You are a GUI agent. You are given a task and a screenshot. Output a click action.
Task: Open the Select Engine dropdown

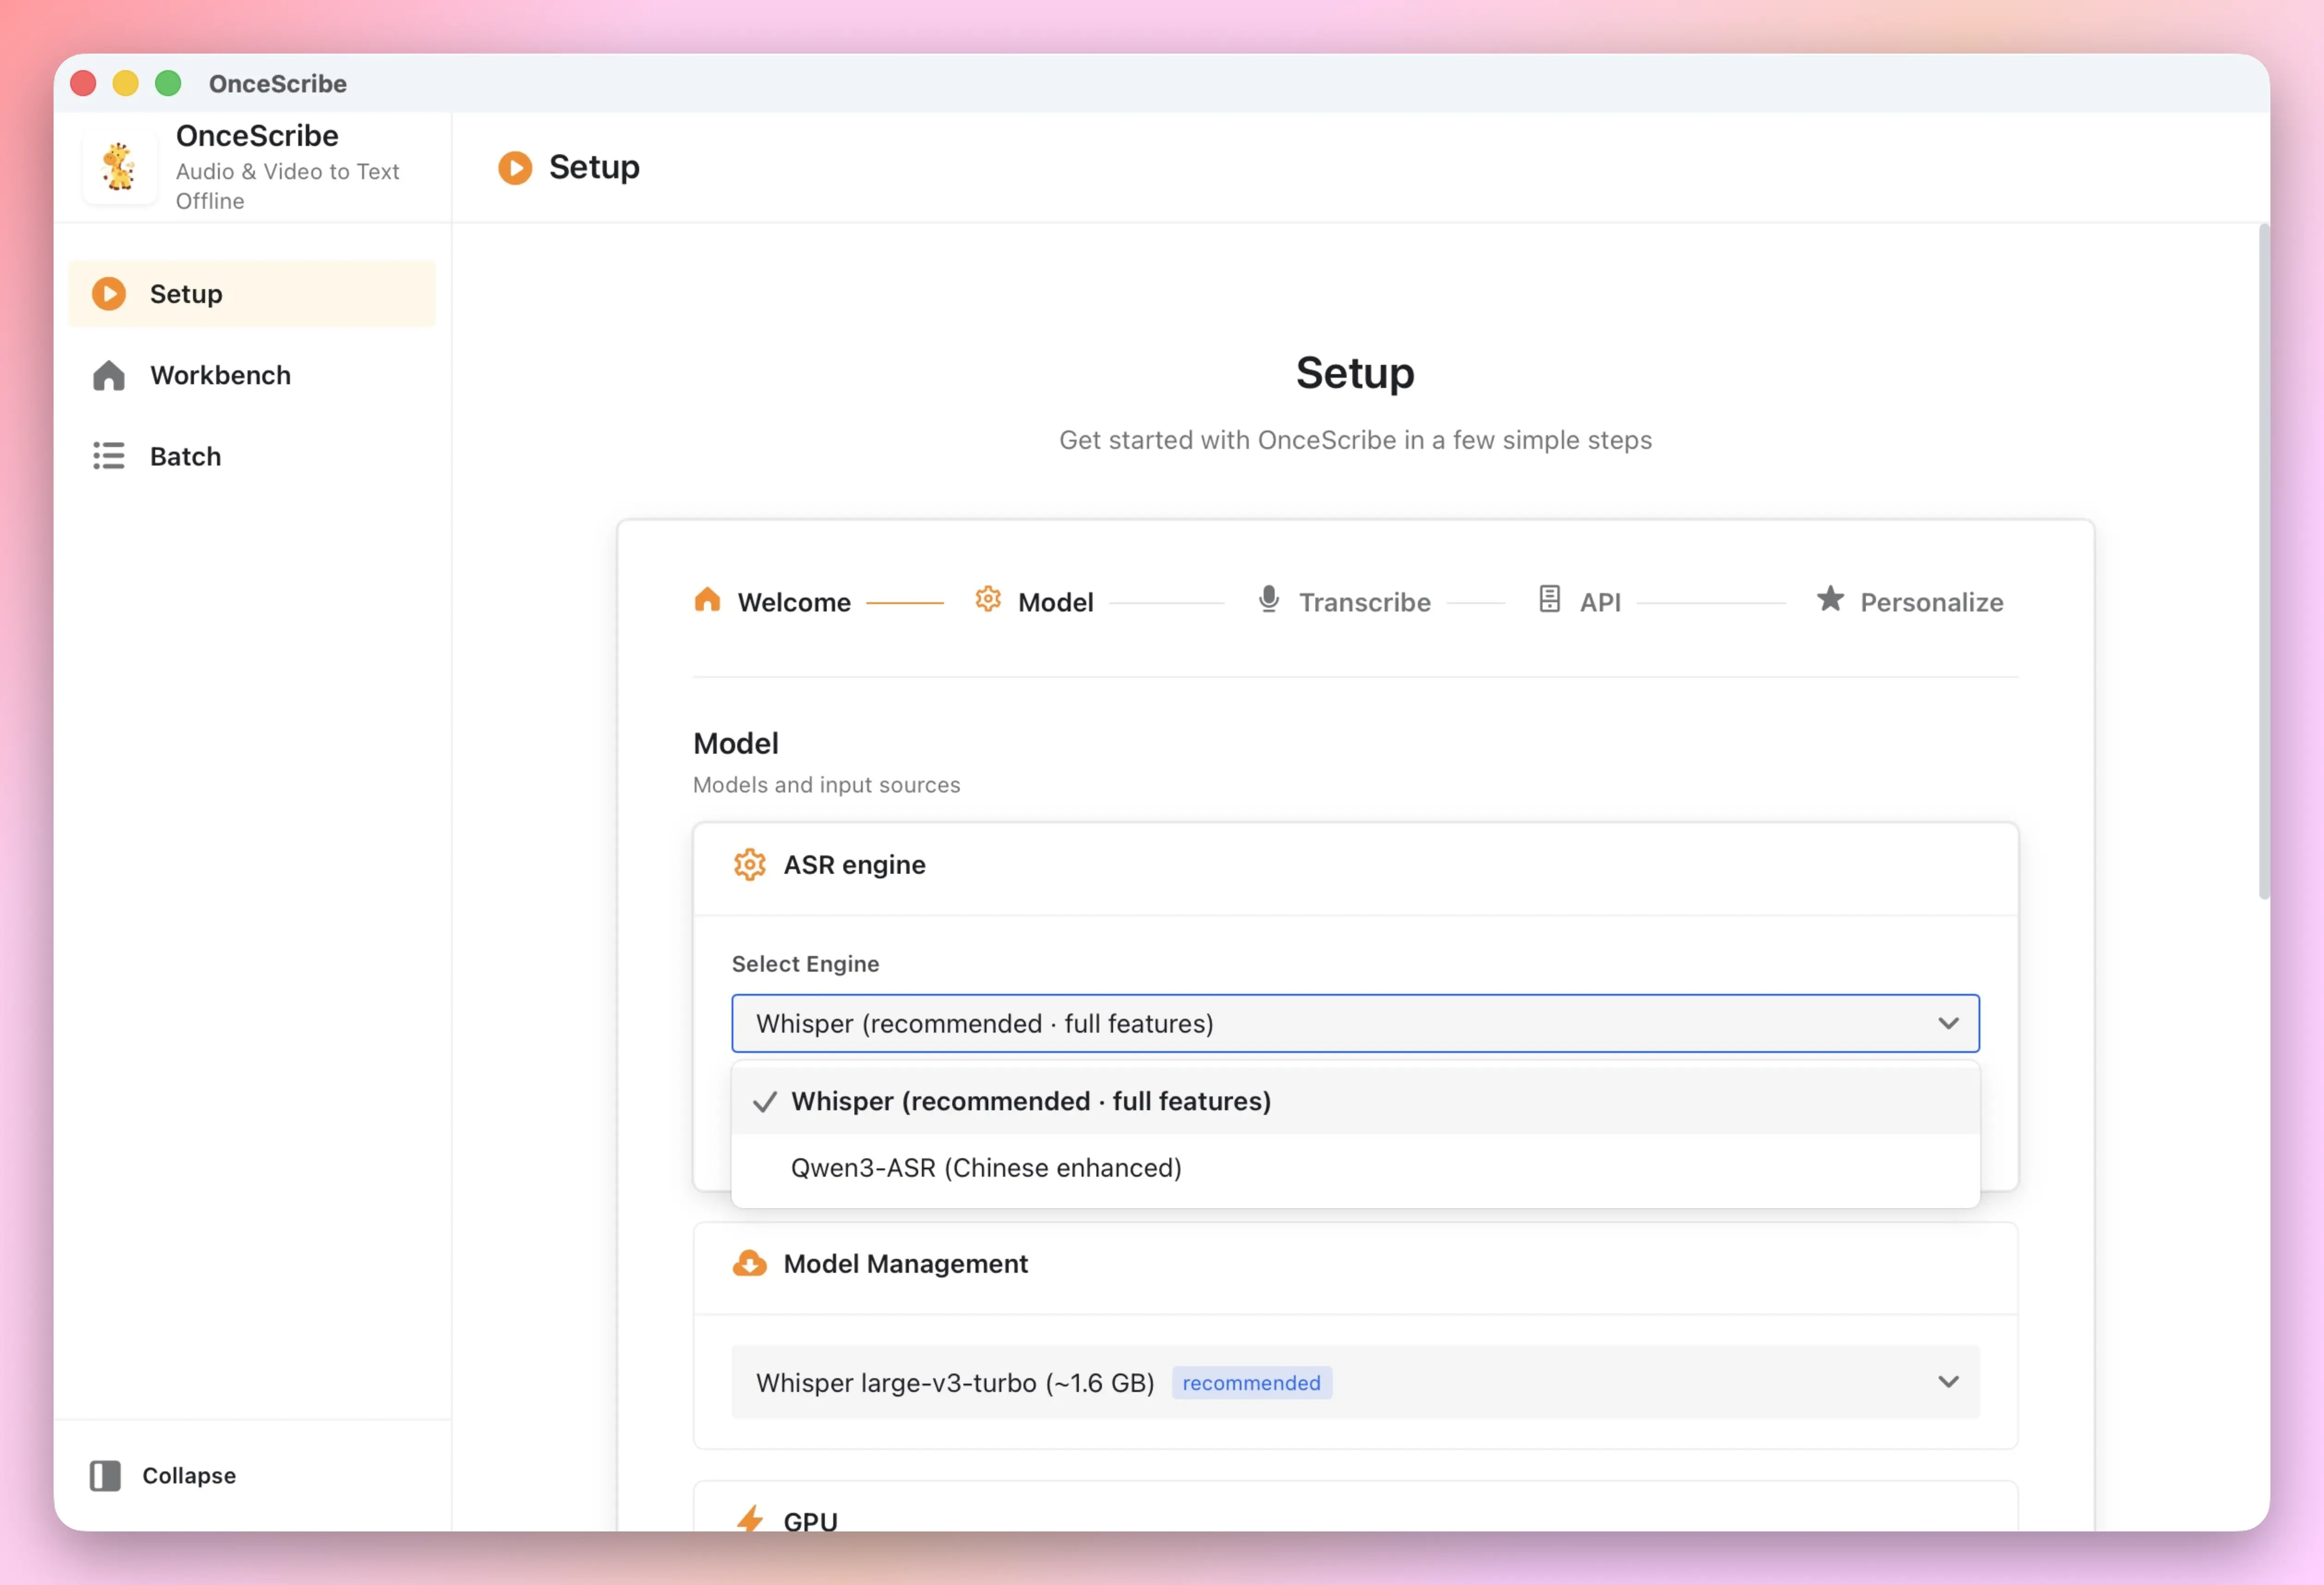[x=1355, y=1023]
